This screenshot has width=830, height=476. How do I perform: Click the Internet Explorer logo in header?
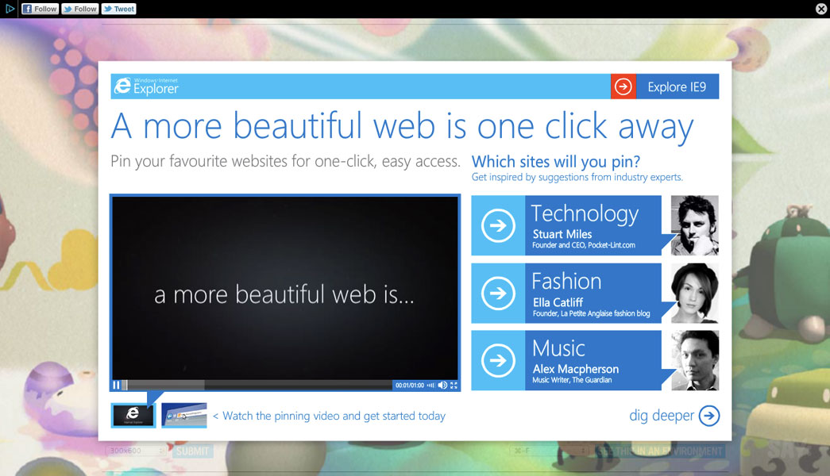click(147, 86)
